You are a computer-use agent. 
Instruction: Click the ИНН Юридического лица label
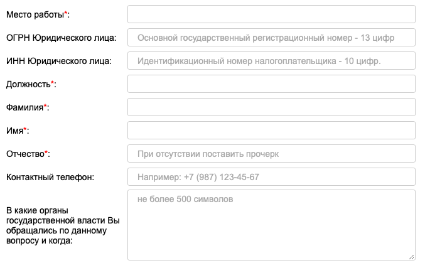(59, 61)
